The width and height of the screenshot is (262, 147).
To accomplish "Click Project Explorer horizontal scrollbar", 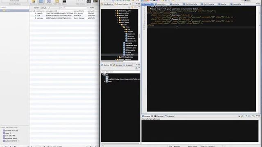I will click(112, 61).
